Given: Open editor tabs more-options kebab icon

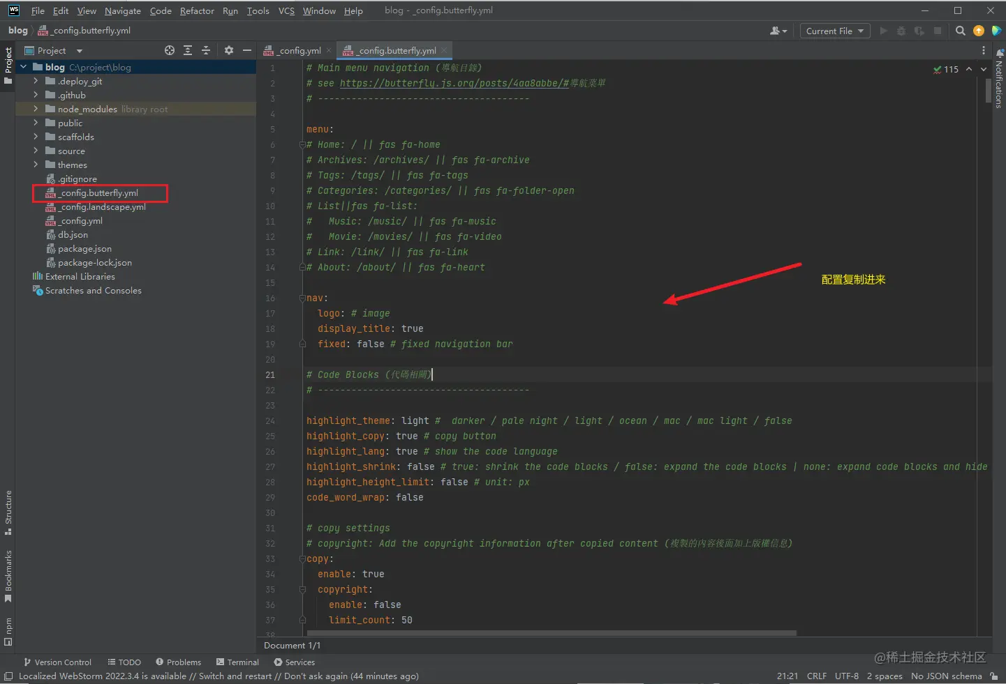Looking at the screenshot, I should (984, 50).
